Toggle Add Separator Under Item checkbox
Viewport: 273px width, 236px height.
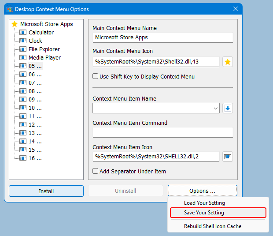point(96,171)
